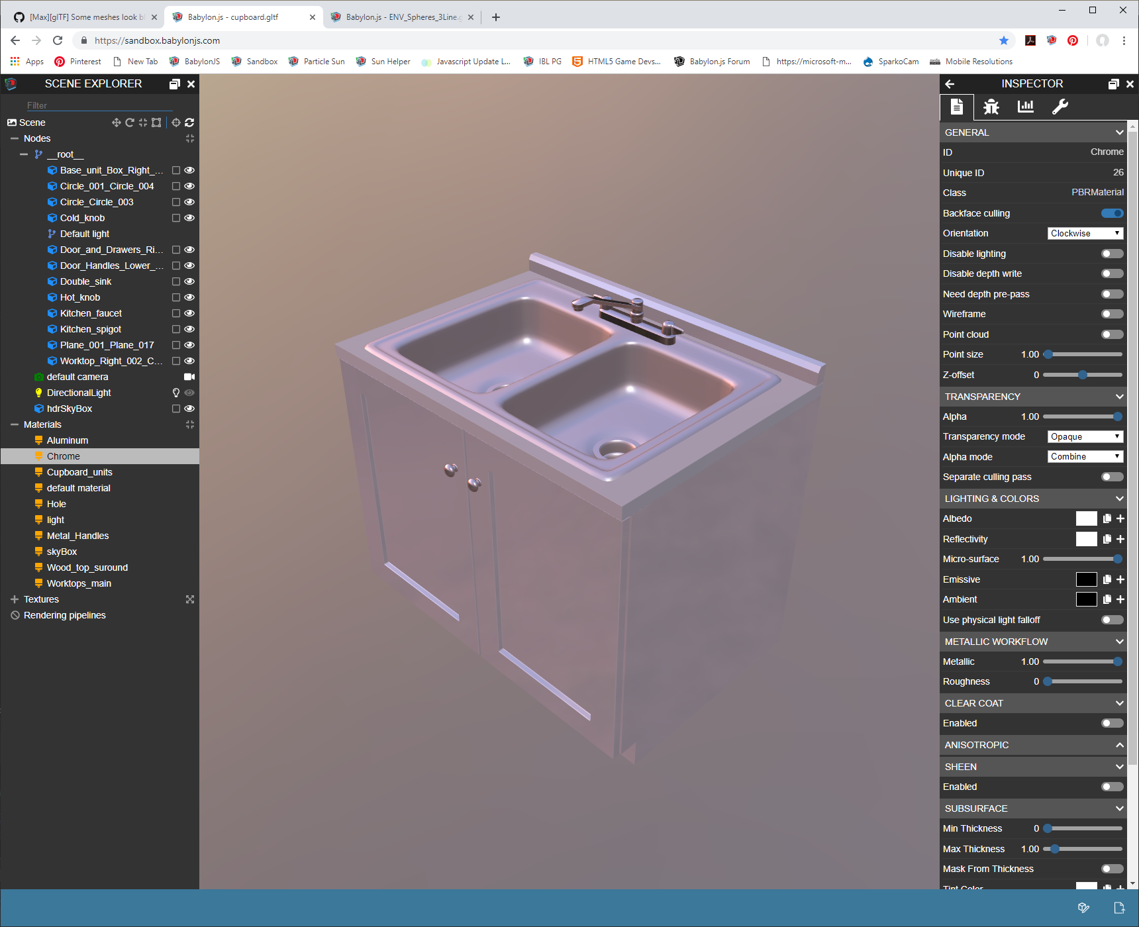The image size is (1139, 927).
Task: Select the scale gizmo icon in Scene row
Action: [143, 122]
